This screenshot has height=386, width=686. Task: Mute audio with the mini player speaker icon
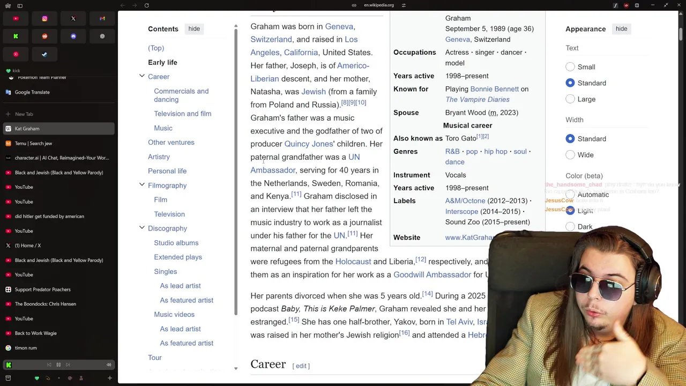(x=109, y=365)
